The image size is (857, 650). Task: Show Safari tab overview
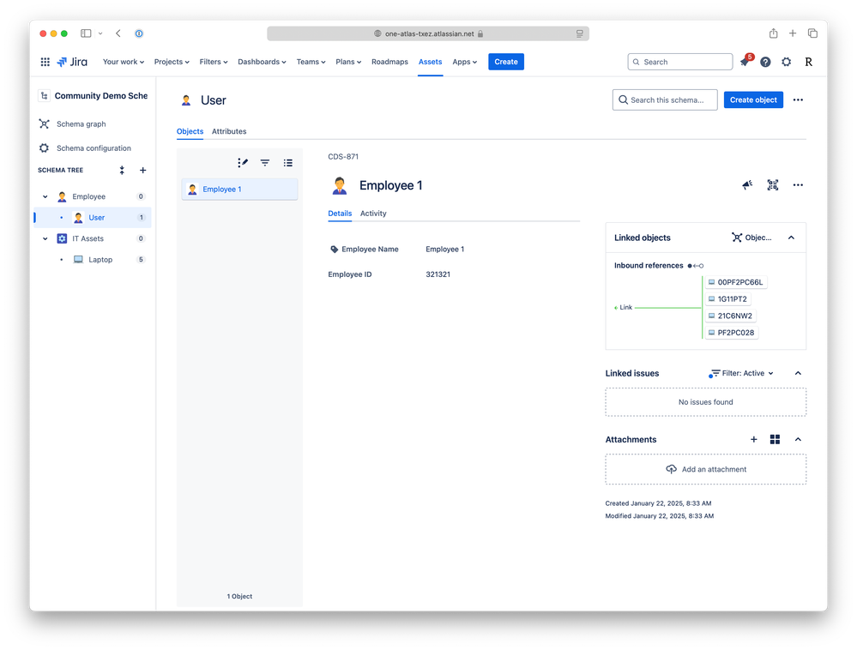(x=812, y=33)
